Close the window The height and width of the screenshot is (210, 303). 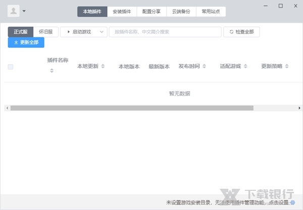tap(295, 6)
